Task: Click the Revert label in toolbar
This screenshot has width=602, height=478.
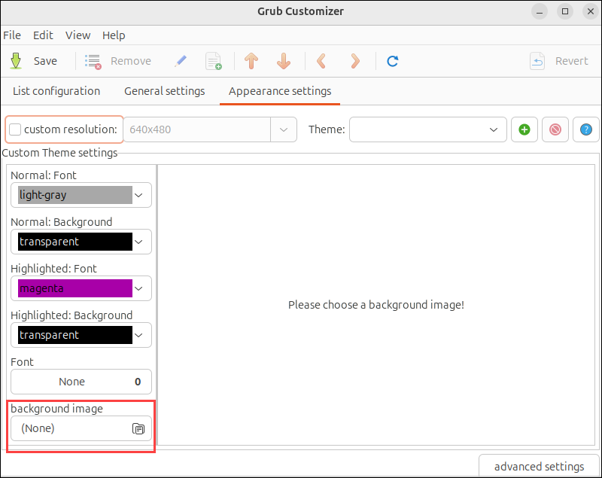Action: (x=572, y=61)
